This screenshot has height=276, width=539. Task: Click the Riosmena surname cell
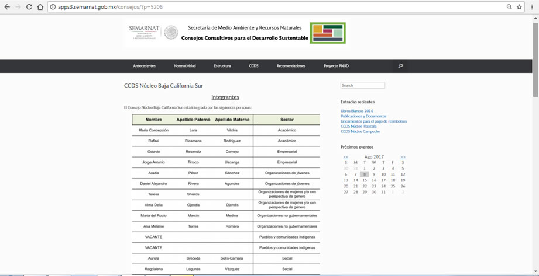193,141
